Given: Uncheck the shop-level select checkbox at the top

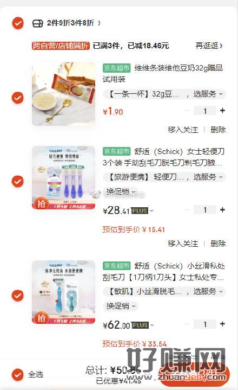Looking at the screenshot, I should click(x=18, y=23).
